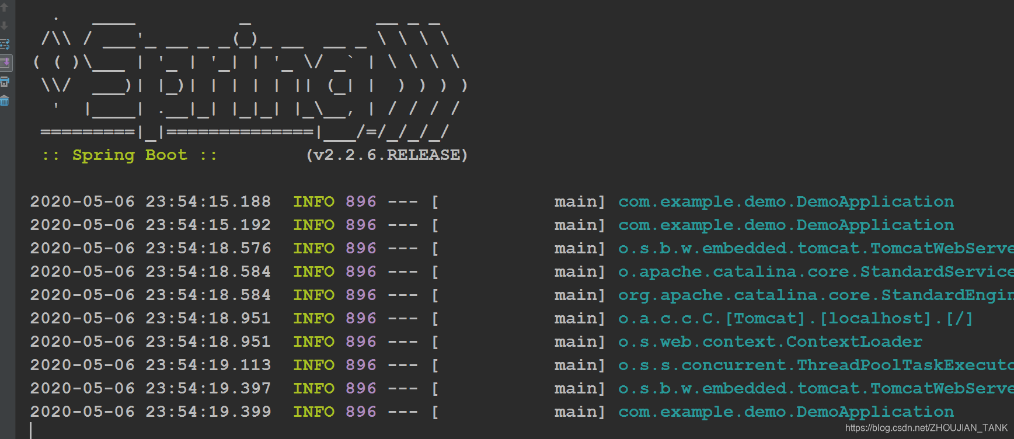Clear all console output with the trash icon
The image size is (1014, 439).
click(x=5, y=100)
